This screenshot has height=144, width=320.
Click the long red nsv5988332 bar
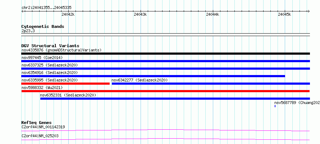point(165,91)
